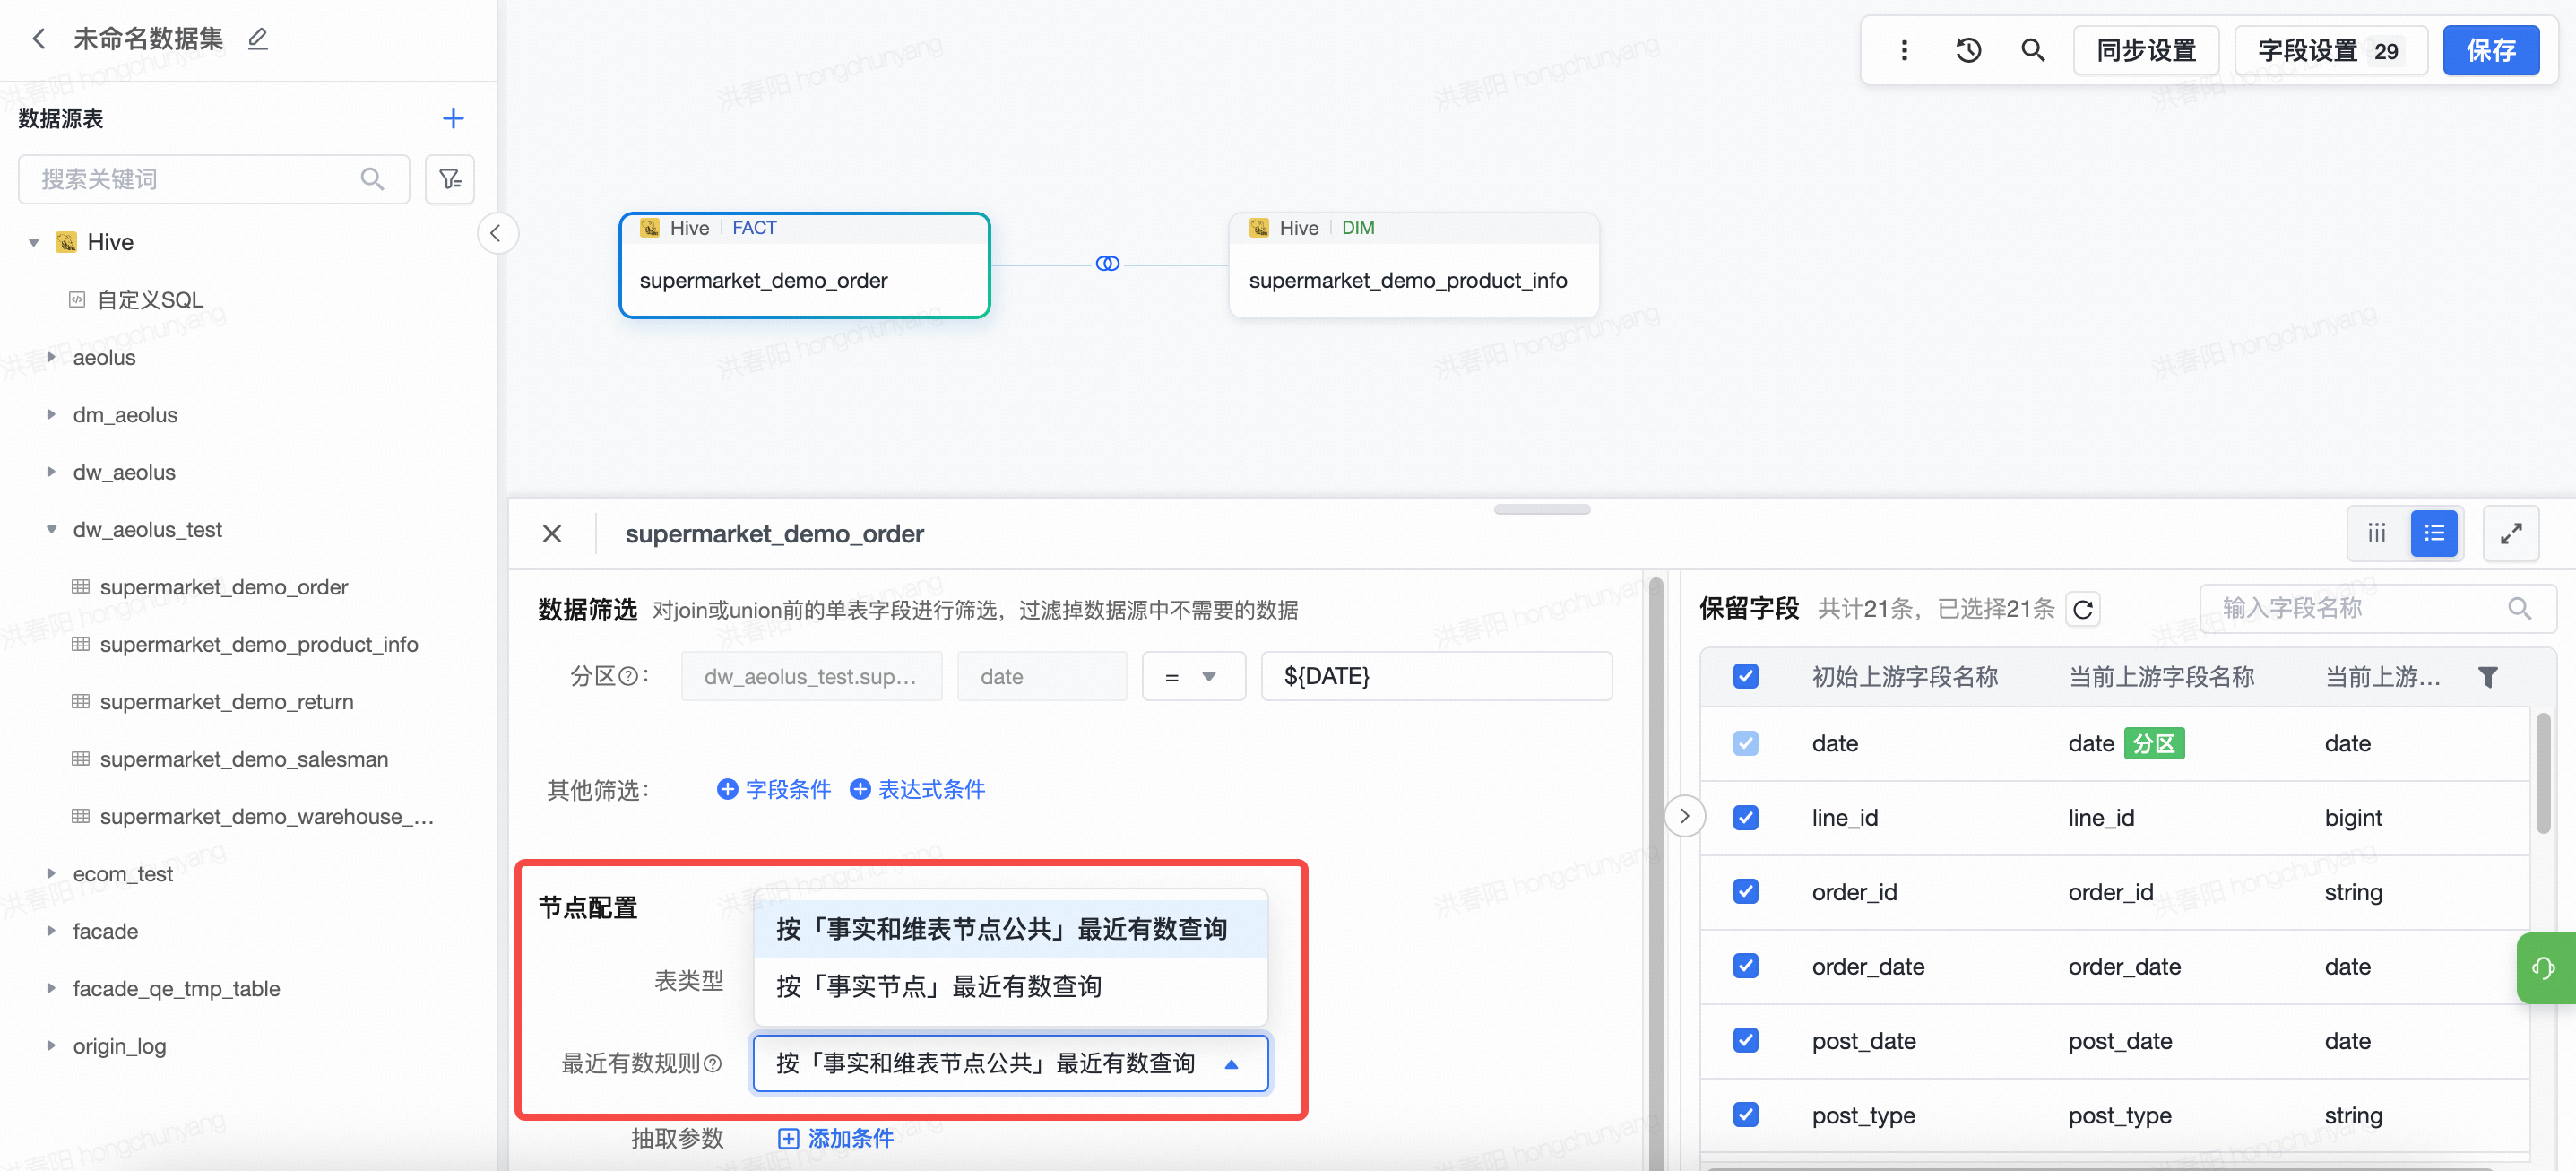This screenshot has width=2576, height=1171.
Task: Toggle the select-all fields header checkbox
Action: [x=1745, y=677]
